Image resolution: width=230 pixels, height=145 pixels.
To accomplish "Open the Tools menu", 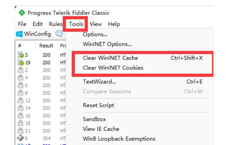I will click(x=76, y=24).
